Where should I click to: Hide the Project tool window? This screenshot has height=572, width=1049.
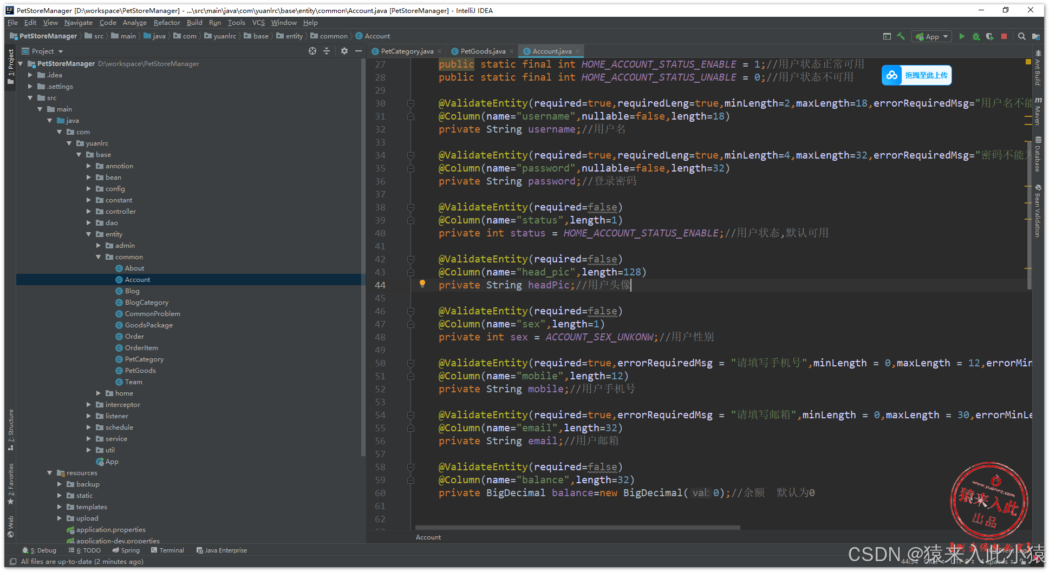[x=359, y=51]
